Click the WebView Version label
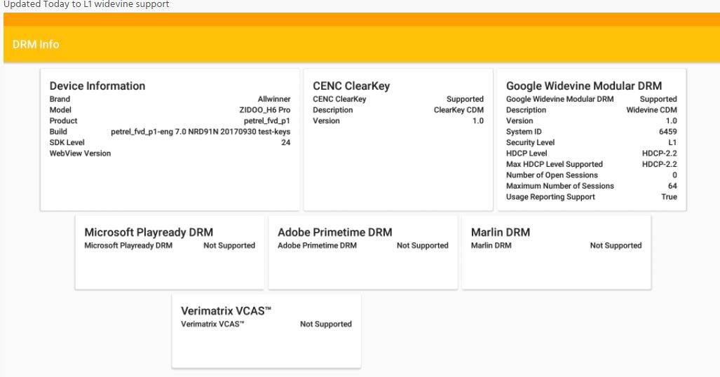The image size is (720, 377). (80, 153)
